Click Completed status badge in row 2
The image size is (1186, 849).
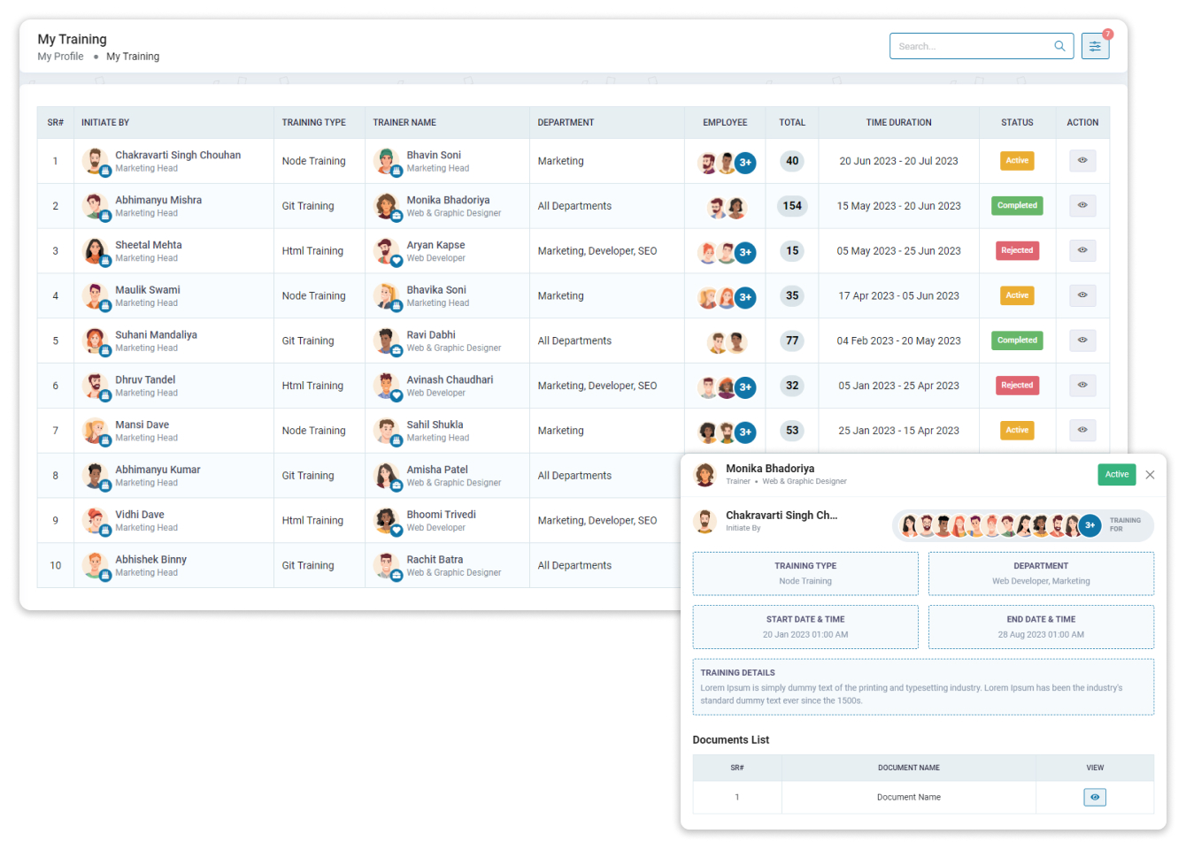pos(1017,206)
